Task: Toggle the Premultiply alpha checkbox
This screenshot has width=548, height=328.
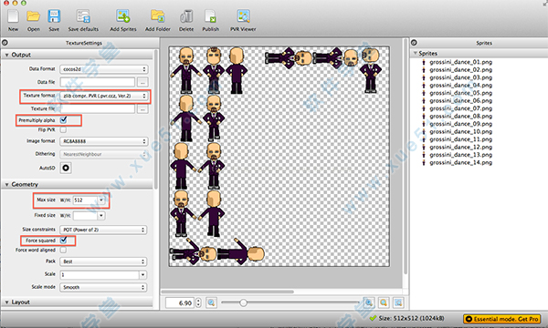Action: coord(63,120)
